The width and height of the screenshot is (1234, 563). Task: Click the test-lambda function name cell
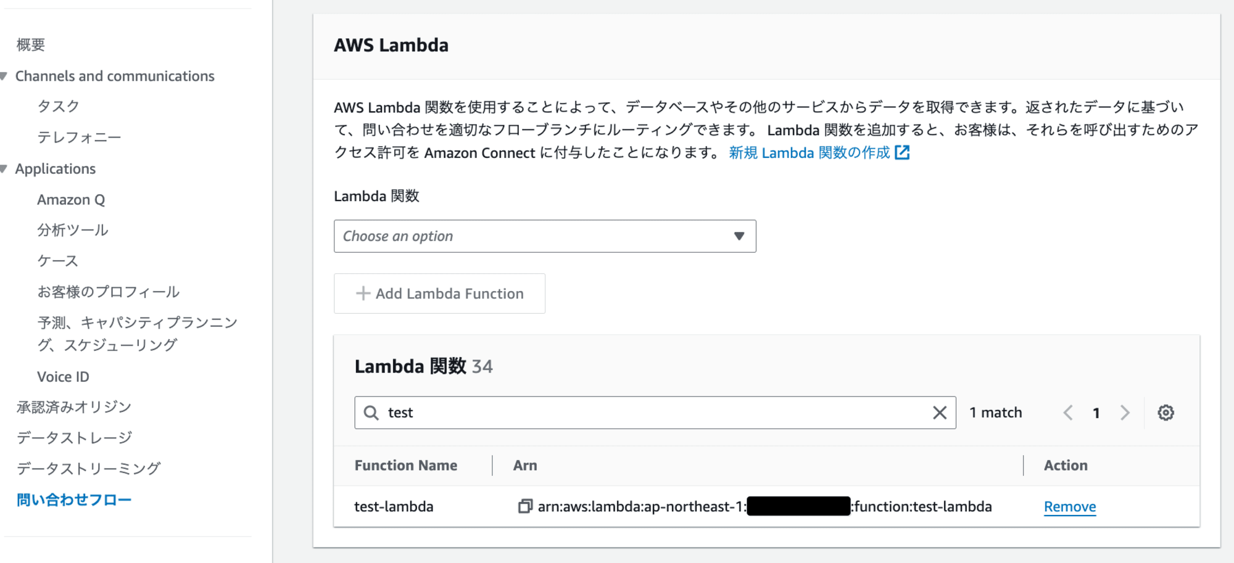pos(394,506)
